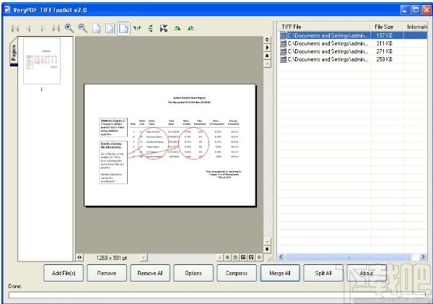Click the 1268 x 901 pt size readout
The height and width of the screenshot is (304, 433).
[112, 258]
